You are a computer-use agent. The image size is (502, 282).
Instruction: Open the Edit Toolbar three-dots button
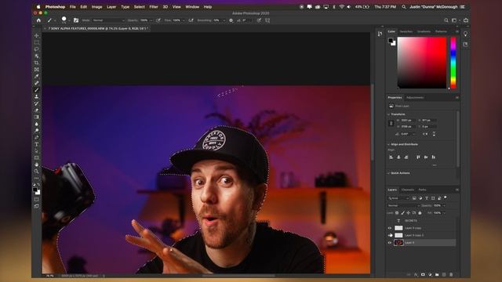pos(37,178)
